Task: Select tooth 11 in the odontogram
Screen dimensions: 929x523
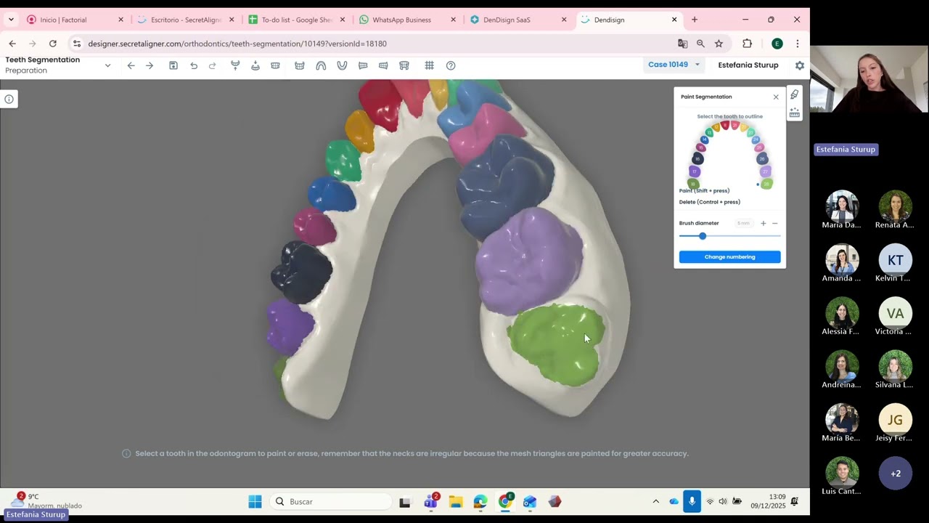Action: (x=725, y=125)
